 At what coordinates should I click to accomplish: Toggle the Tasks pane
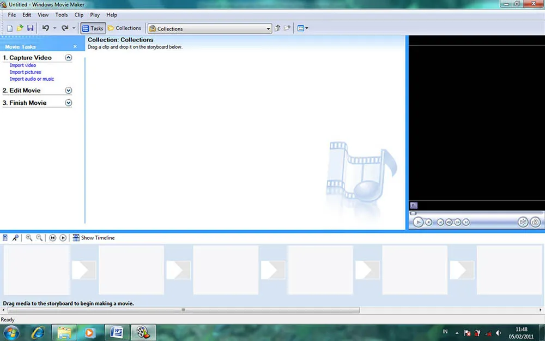[x=92, y=28]
